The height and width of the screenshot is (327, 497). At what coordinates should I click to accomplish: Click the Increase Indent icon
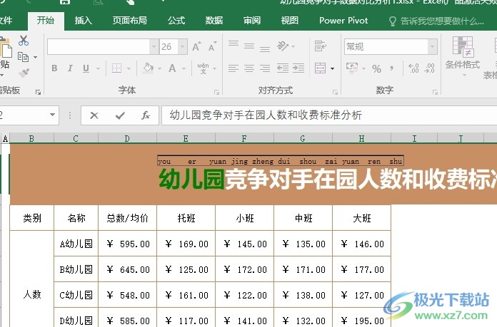(x=298, y=68)
